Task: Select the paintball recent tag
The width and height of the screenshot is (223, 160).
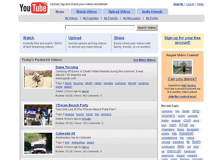Action: (178, 142)
